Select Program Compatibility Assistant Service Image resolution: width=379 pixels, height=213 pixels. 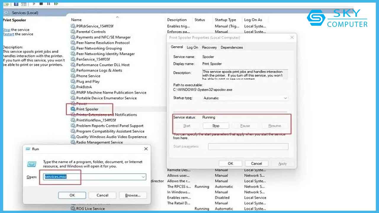click(110, 131)
